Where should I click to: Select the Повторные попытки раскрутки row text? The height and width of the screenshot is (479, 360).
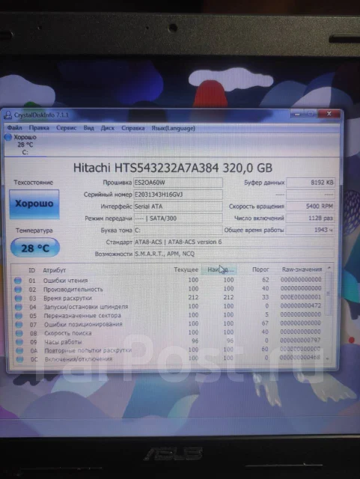coord(88,350)
